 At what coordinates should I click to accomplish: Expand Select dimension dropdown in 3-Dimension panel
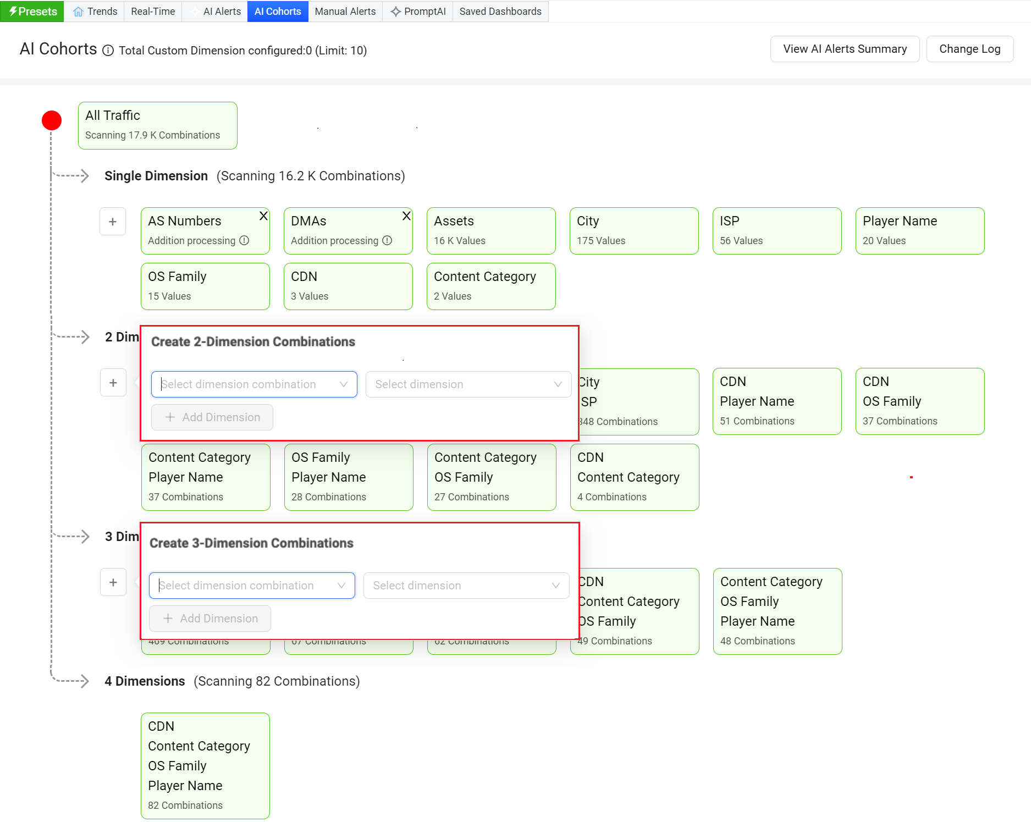466,586
